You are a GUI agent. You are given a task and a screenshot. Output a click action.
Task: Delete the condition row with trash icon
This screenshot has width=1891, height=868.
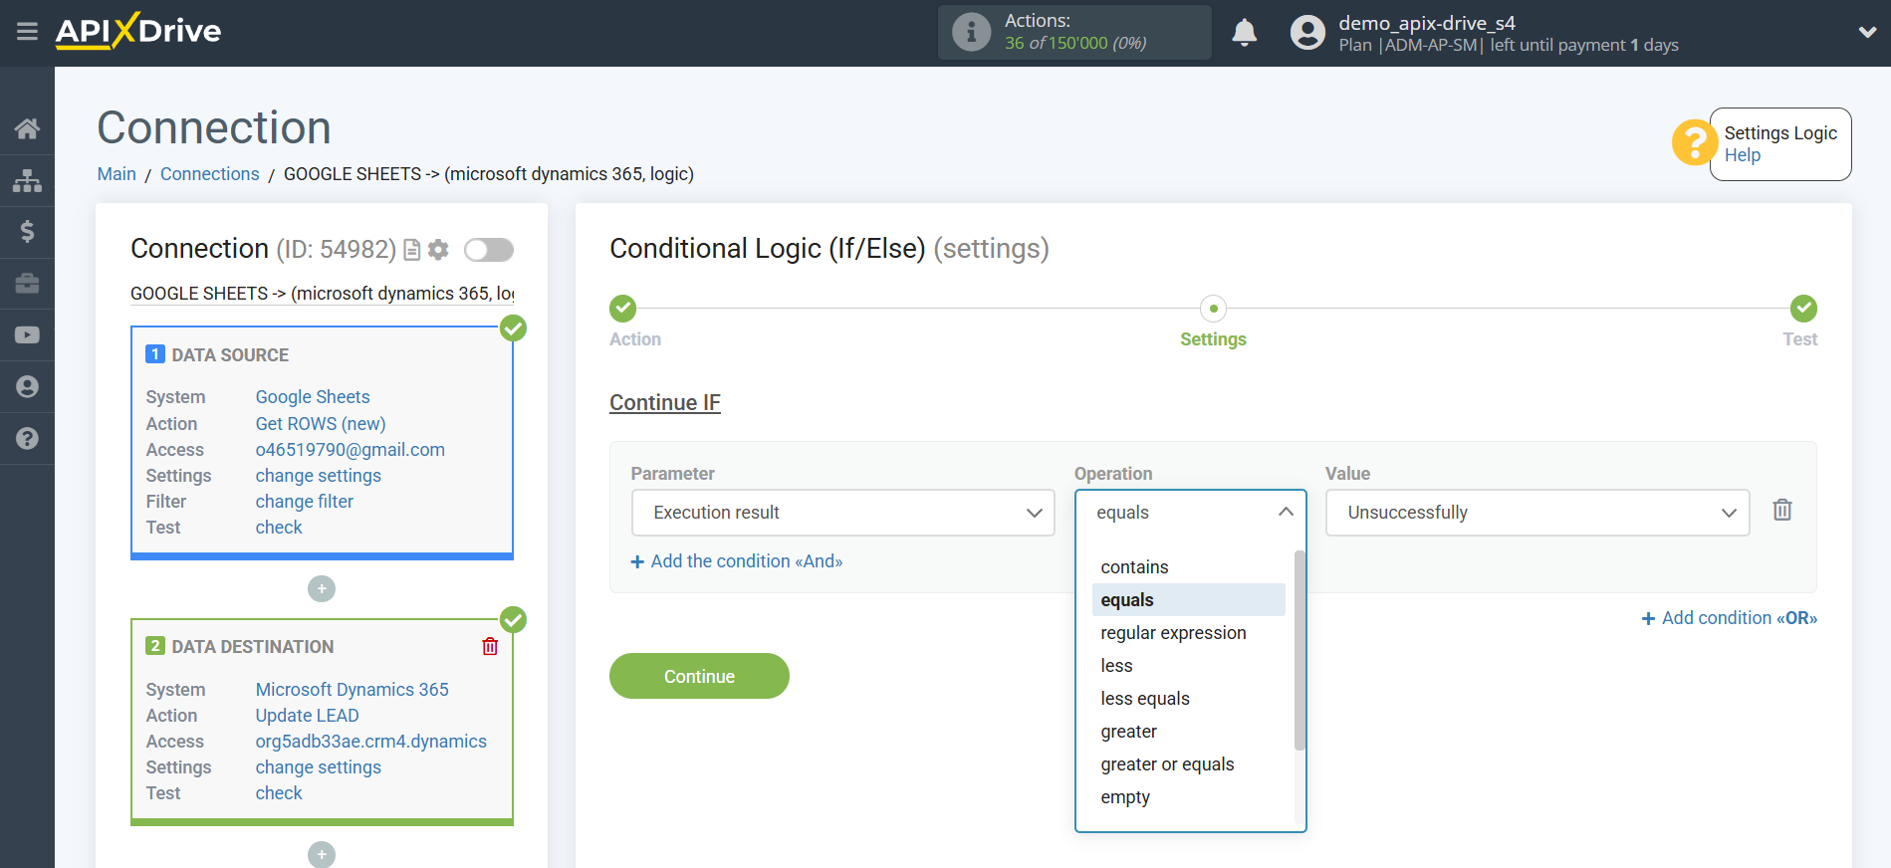click(x=1782, y=511)
